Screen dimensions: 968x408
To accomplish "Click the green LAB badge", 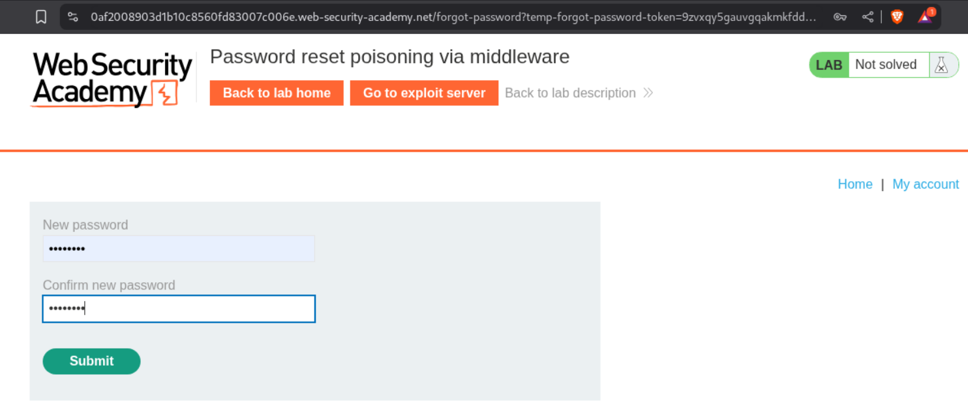I will coord(829,65).
